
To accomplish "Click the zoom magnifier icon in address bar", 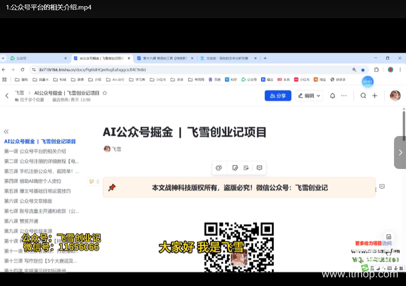I will point(354,70).
